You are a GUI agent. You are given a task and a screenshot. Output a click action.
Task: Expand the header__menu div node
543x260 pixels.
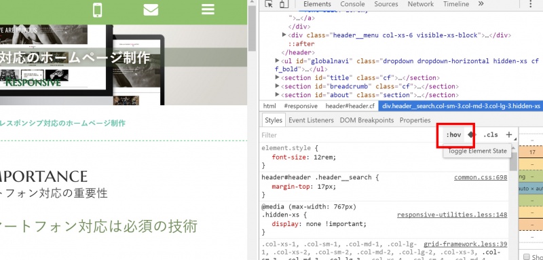click(x=284, y=35)
